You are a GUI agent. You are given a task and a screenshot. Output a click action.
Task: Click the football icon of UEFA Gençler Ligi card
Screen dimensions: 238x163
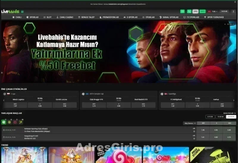point(83,94)
